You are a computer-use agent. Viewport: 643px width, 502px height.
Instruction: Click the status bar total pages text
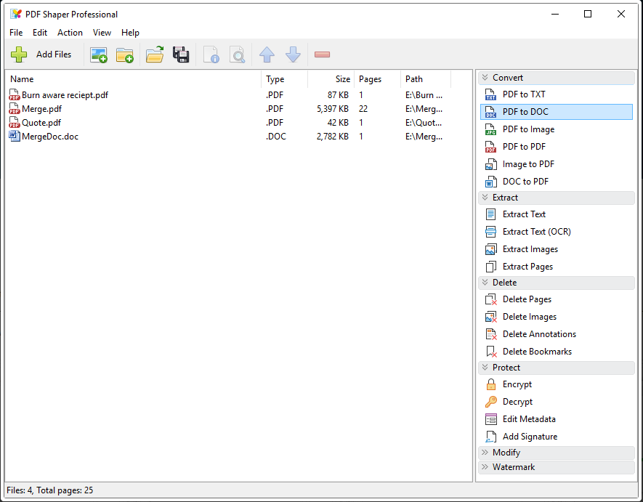coord(65,490)
